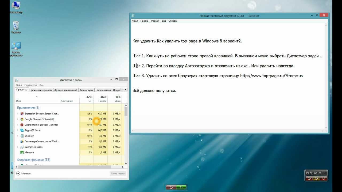
Task: Click the text line 'Шаг 3' in Notepad
Action: click(217, 76)
